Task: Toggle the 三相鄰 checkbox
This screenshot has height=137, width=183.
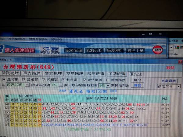Action: [x=23, y=79]
